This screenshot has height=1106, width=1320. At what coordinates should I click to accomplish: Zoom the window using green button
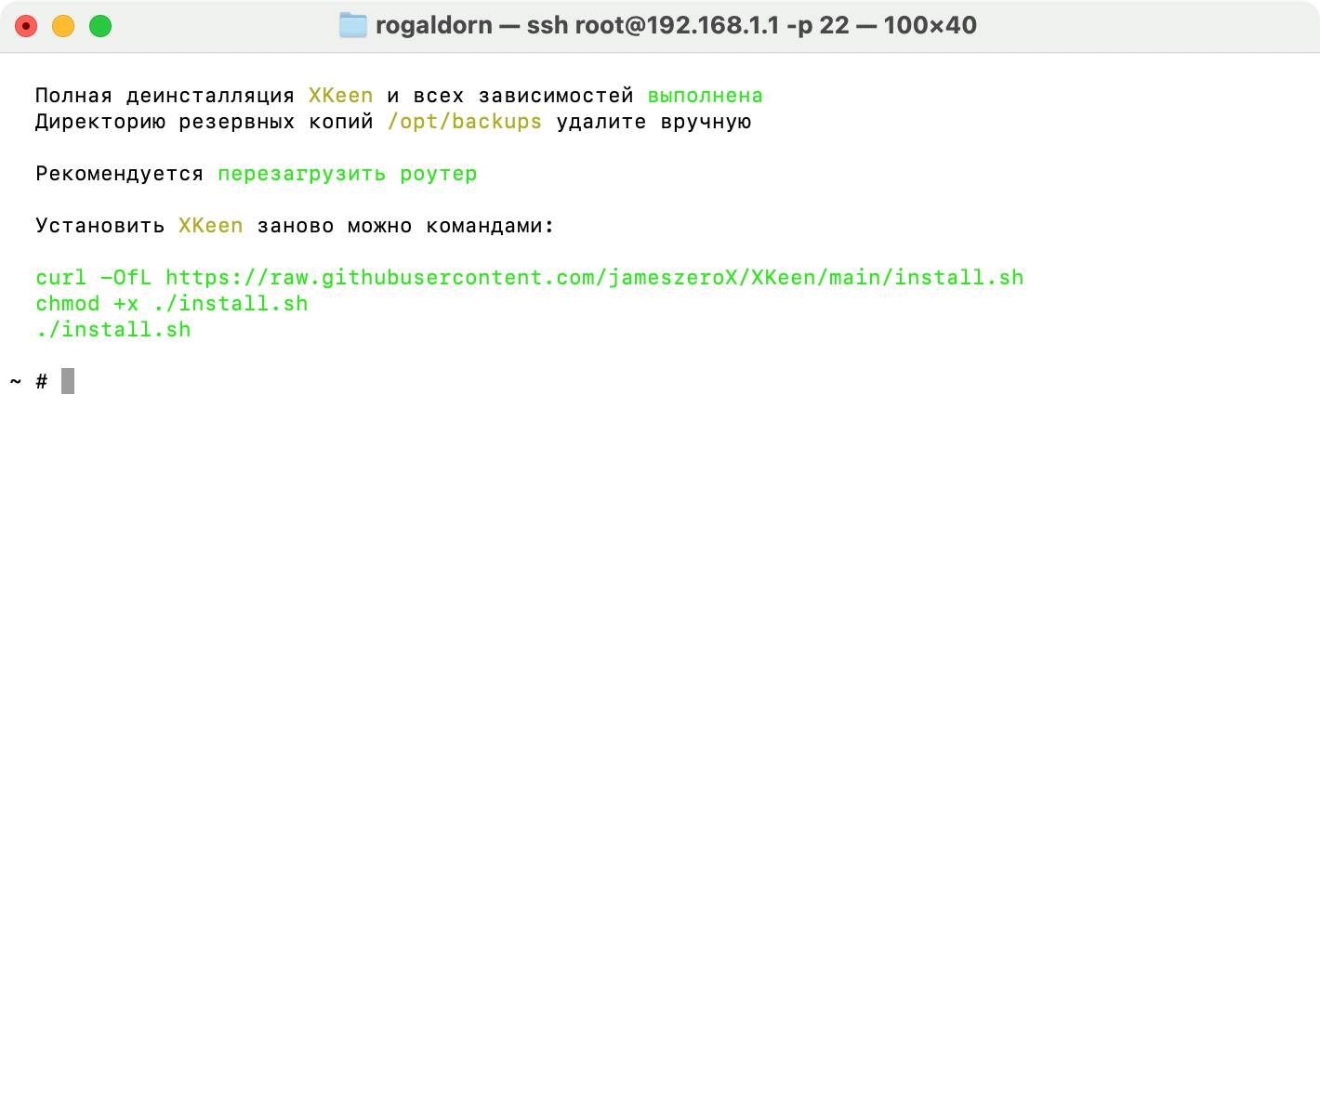[100, 26]
